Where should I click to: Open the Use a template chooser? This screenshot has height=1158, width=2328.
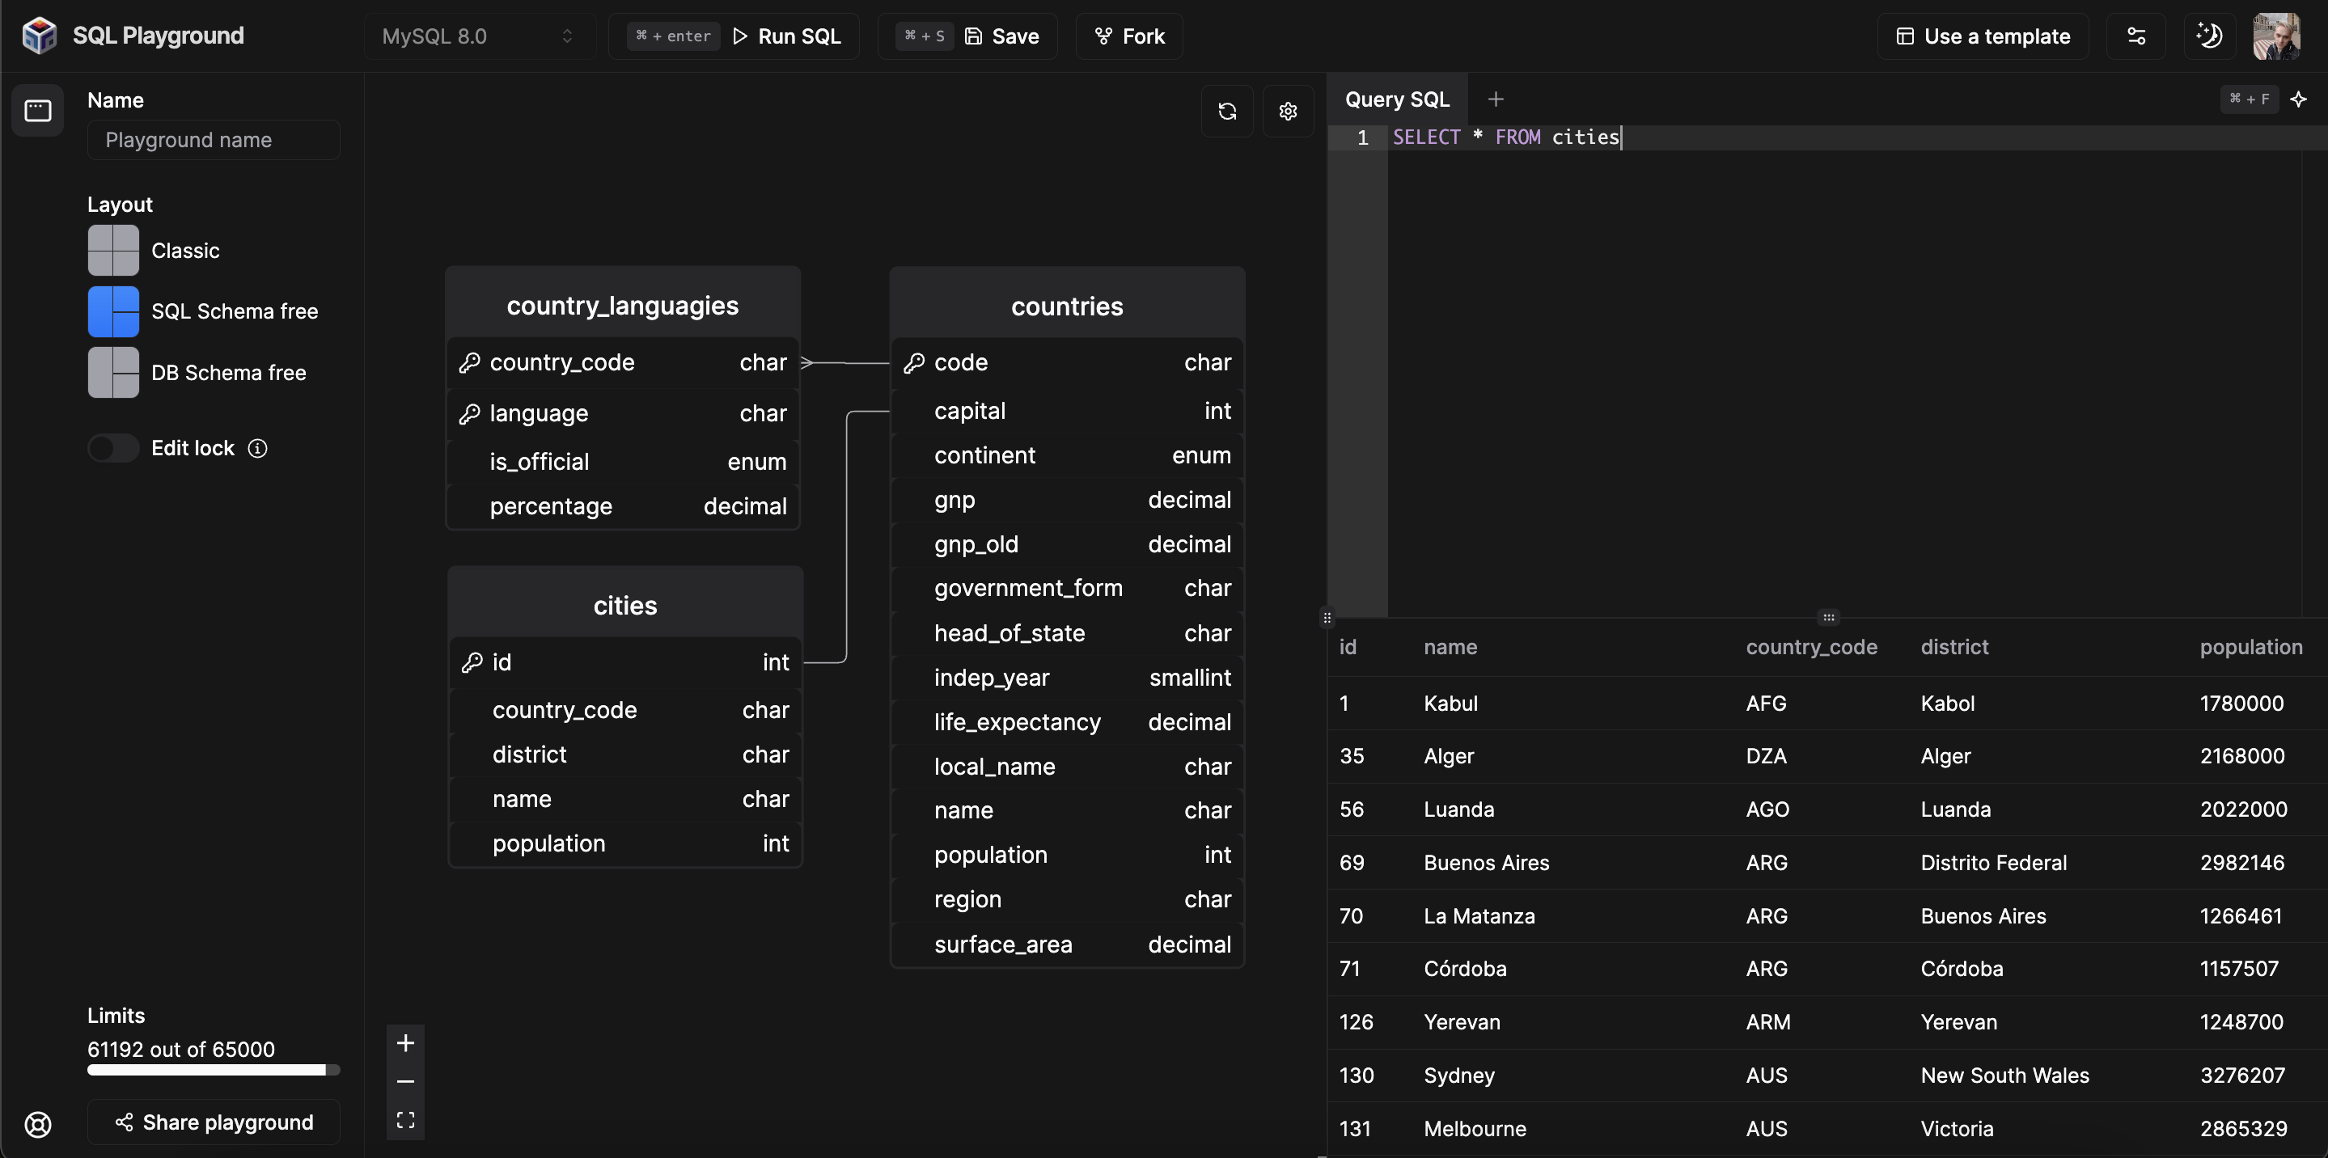1983,36
